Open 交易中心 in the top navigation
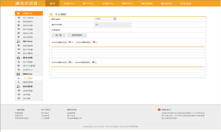 point(69,4)
